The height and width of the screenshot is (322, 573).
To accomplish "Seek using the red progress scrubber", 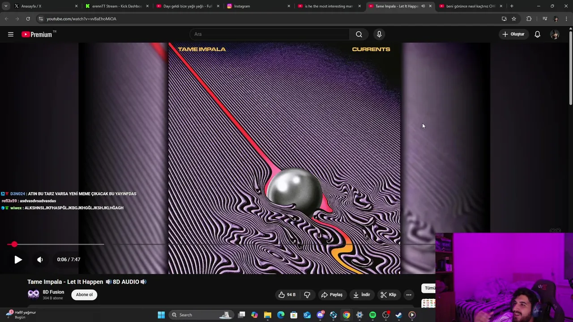I will tap(14, 244).
